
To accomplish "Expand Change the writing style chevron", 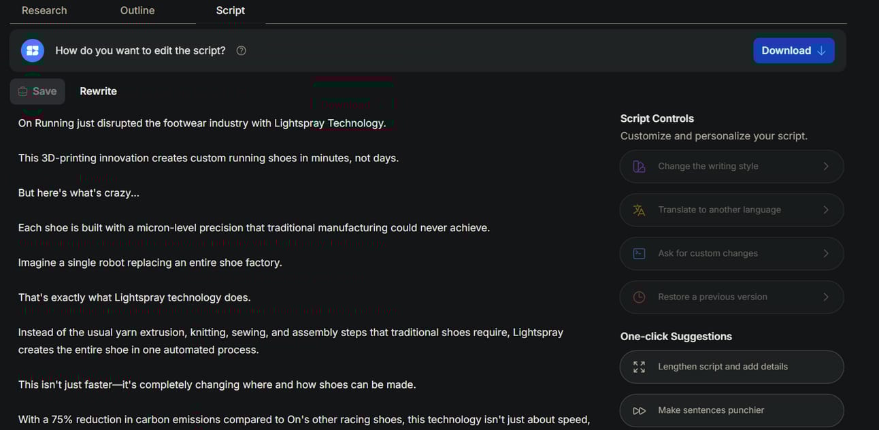I will click(x=826, y=166).
